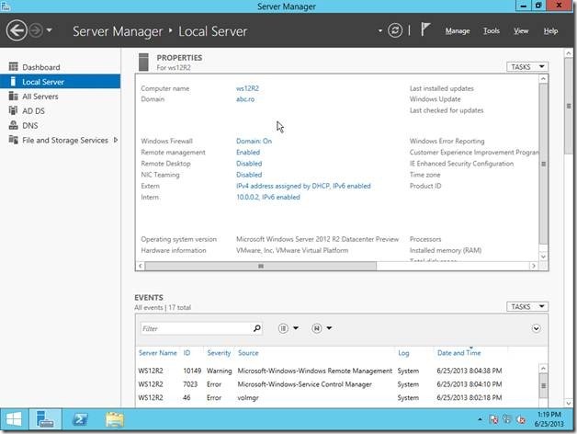Click the Properties server icon
The width and height of the screenshot is (577, 434).
[143, 62]
